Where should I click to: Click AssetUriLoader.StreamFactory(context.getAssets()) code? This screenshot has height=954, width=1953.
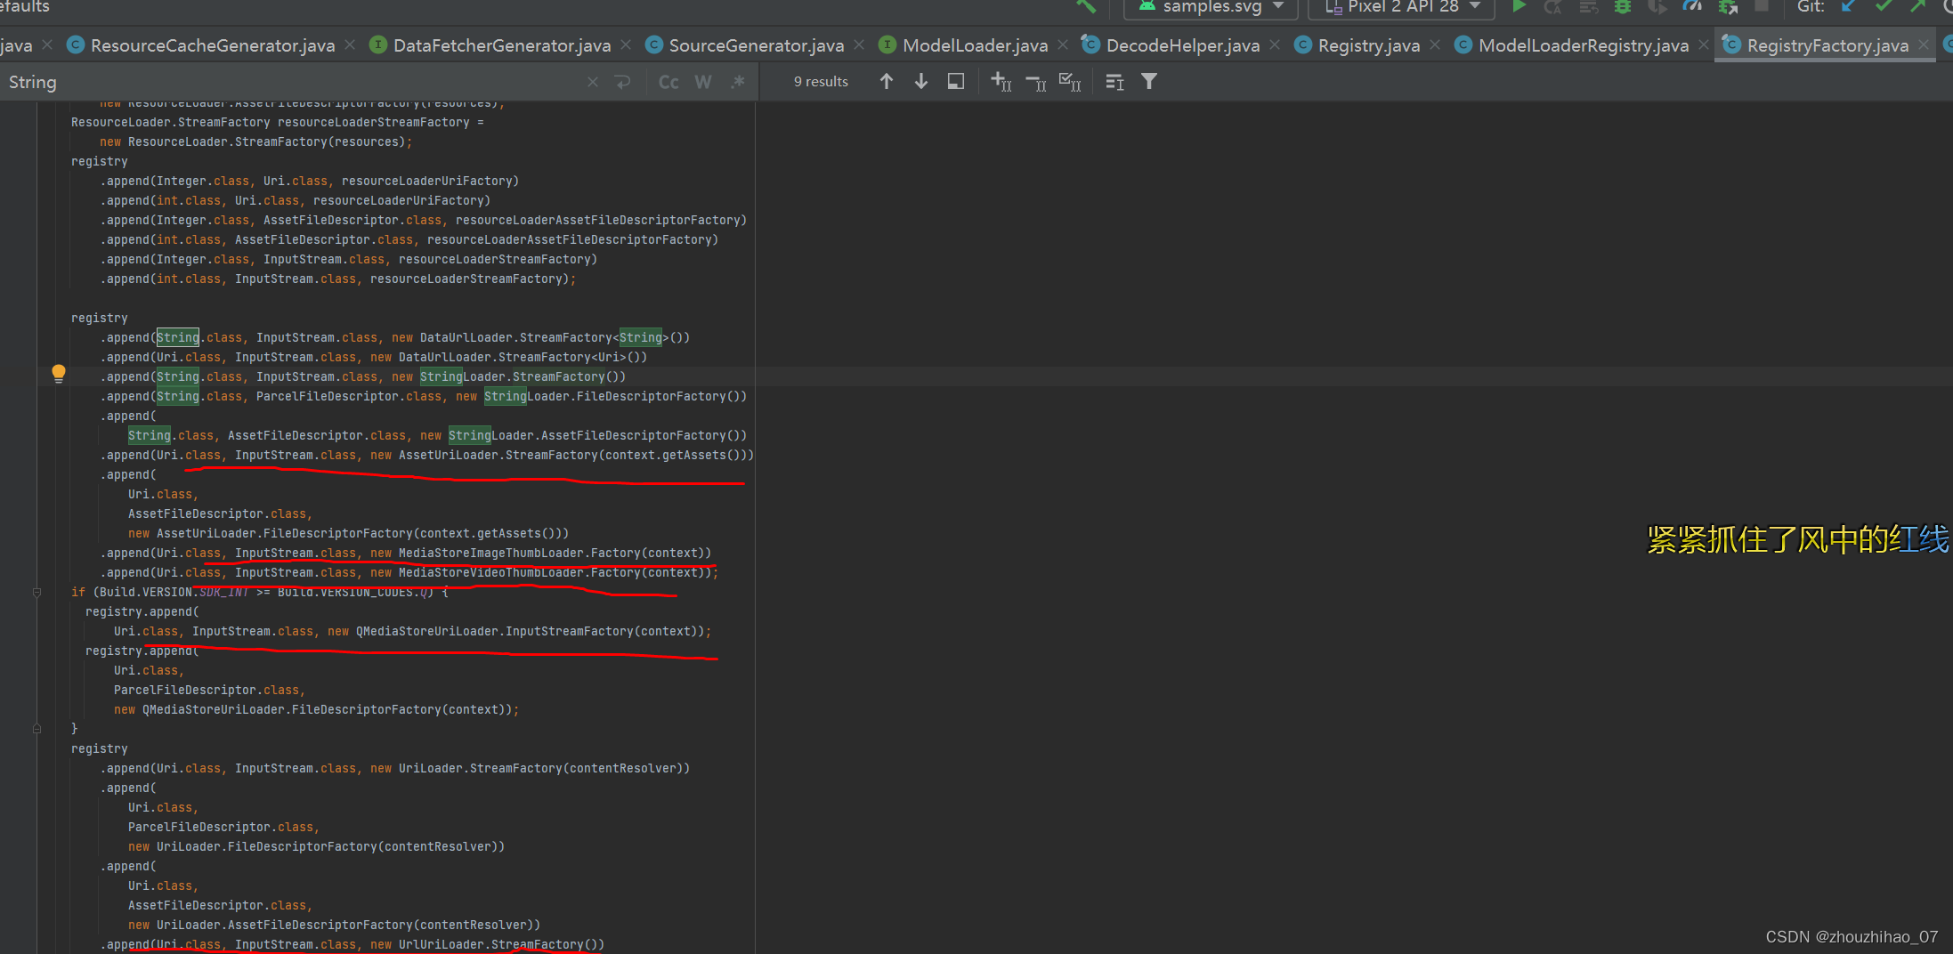pos(572,455)
